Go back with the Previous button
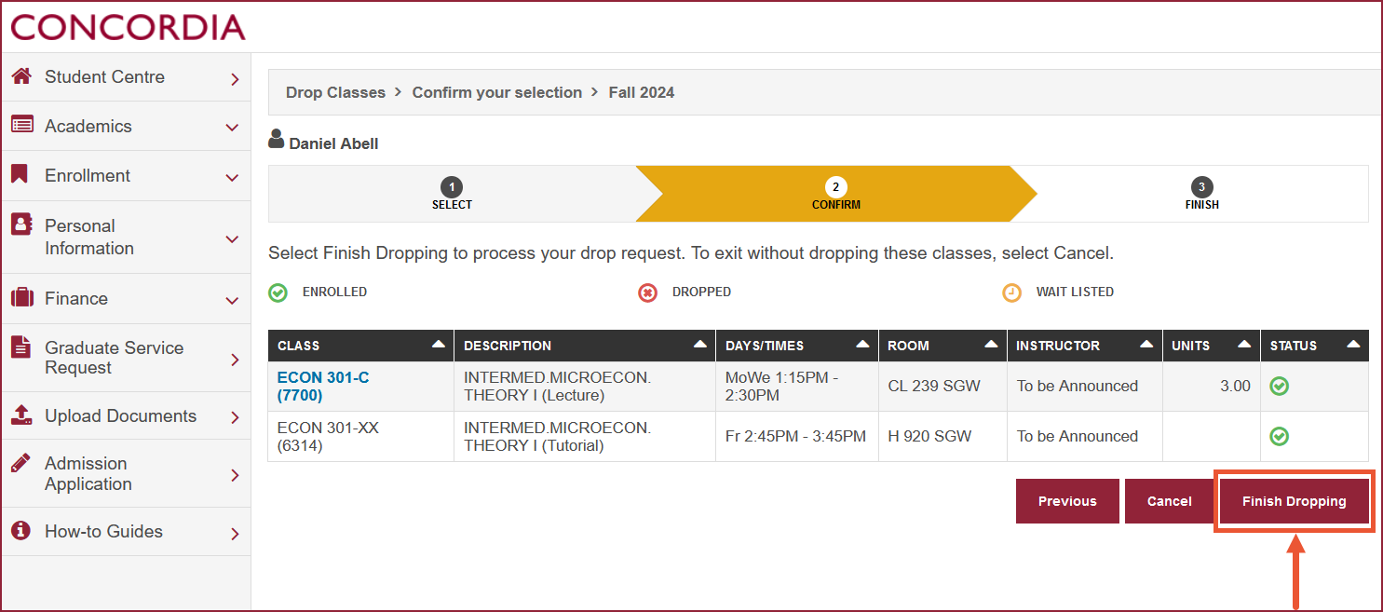Image resolution: width=1383 pixels, height=612 pixels. click(x=1067, y=501)
